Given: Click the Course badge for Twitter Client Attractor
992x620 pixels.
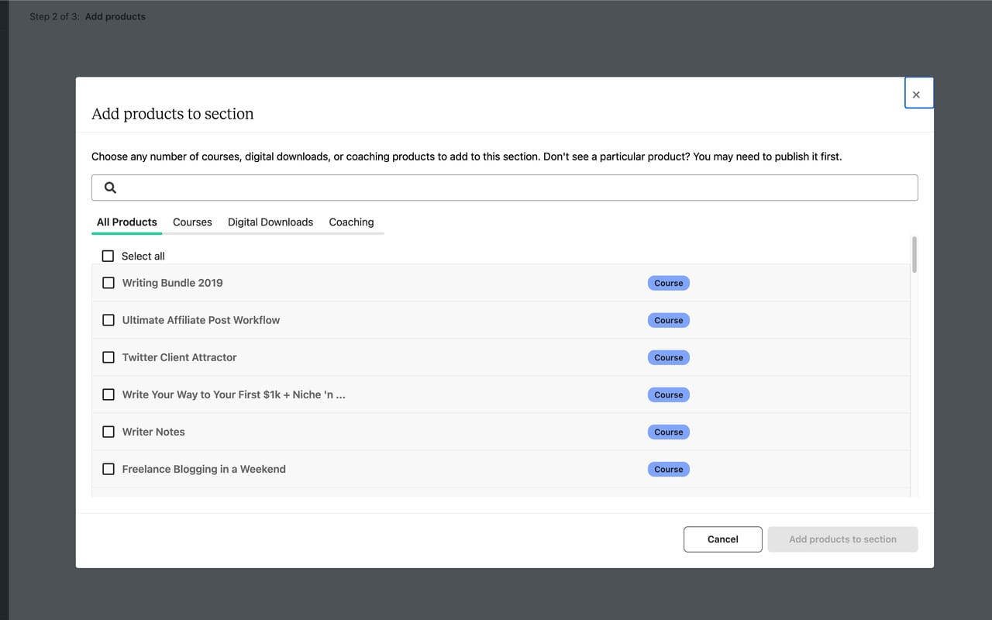Looking at the screenshot, I should [x=668, y=357].
